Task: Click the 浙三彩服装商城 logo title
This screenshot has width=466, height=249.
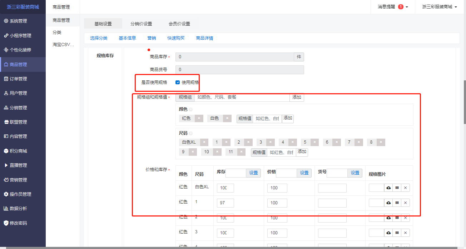Action: (23, 7)
